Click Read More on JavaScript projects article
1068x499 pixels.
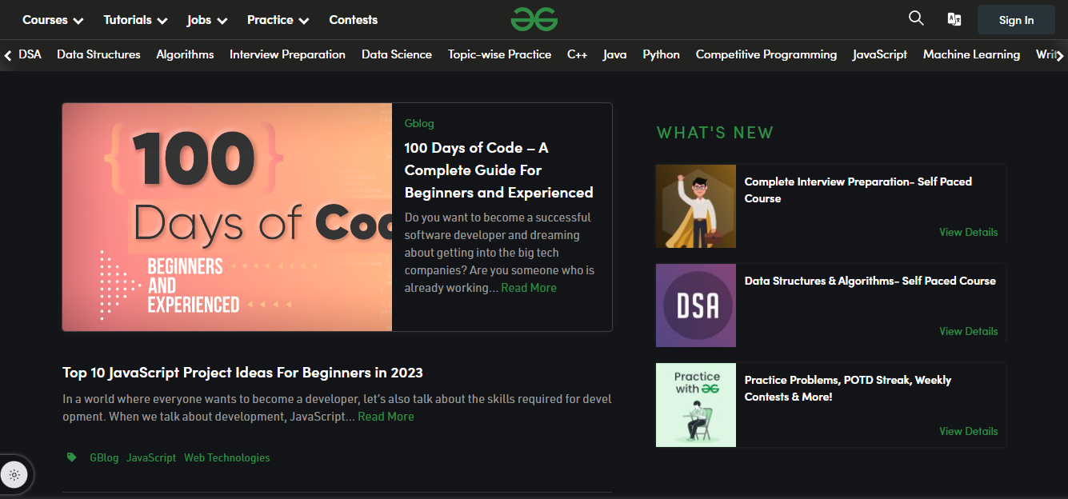[386, 417]
